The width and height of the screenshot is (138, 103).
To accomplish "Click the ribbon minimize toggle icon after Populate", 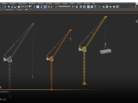I will point(27,10).
